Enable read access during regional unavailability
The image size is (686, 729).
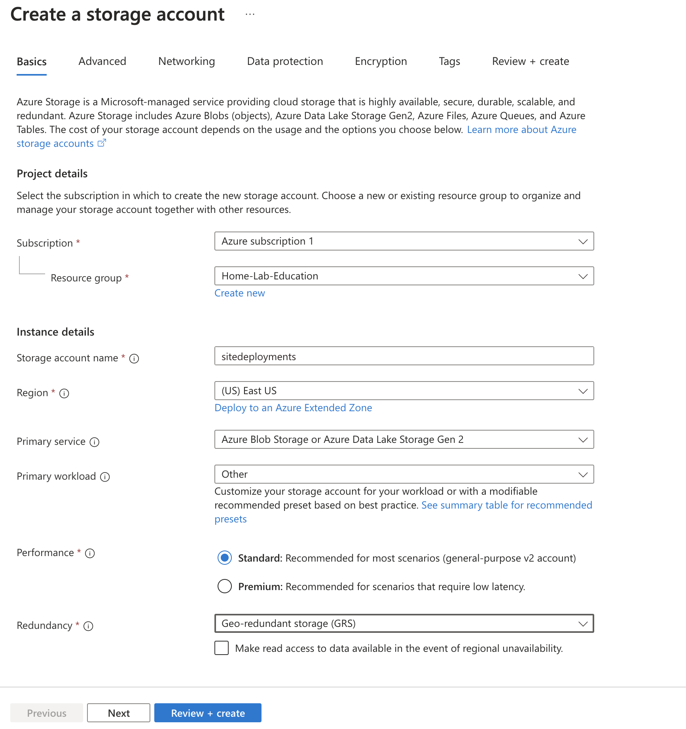click(x=221, y=648)
